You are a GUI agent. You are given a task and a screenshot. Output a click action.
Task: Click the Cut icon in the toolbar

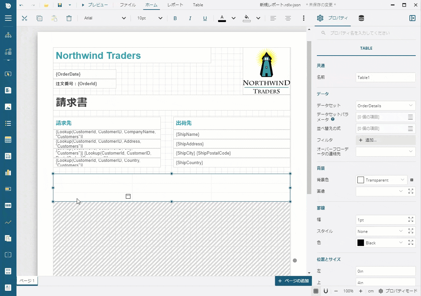(24, 18)
